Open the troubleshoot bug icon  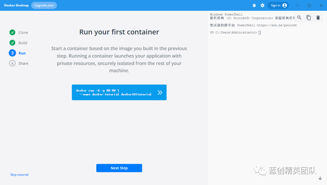click(x=254, y=5)
